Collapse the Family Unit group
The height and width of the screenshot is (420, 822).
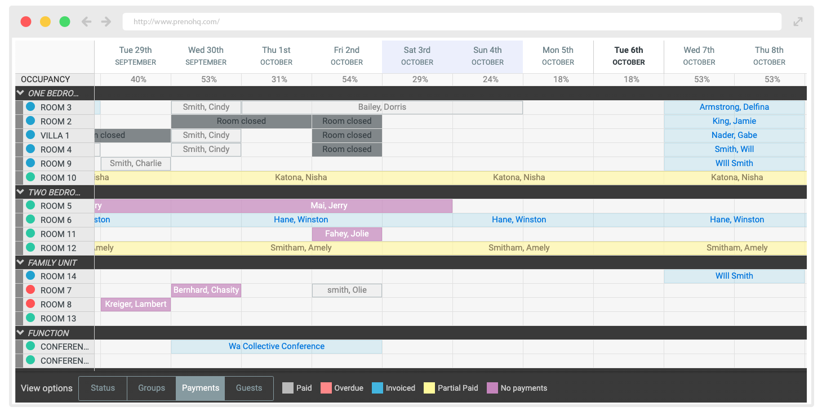[21, 262]
